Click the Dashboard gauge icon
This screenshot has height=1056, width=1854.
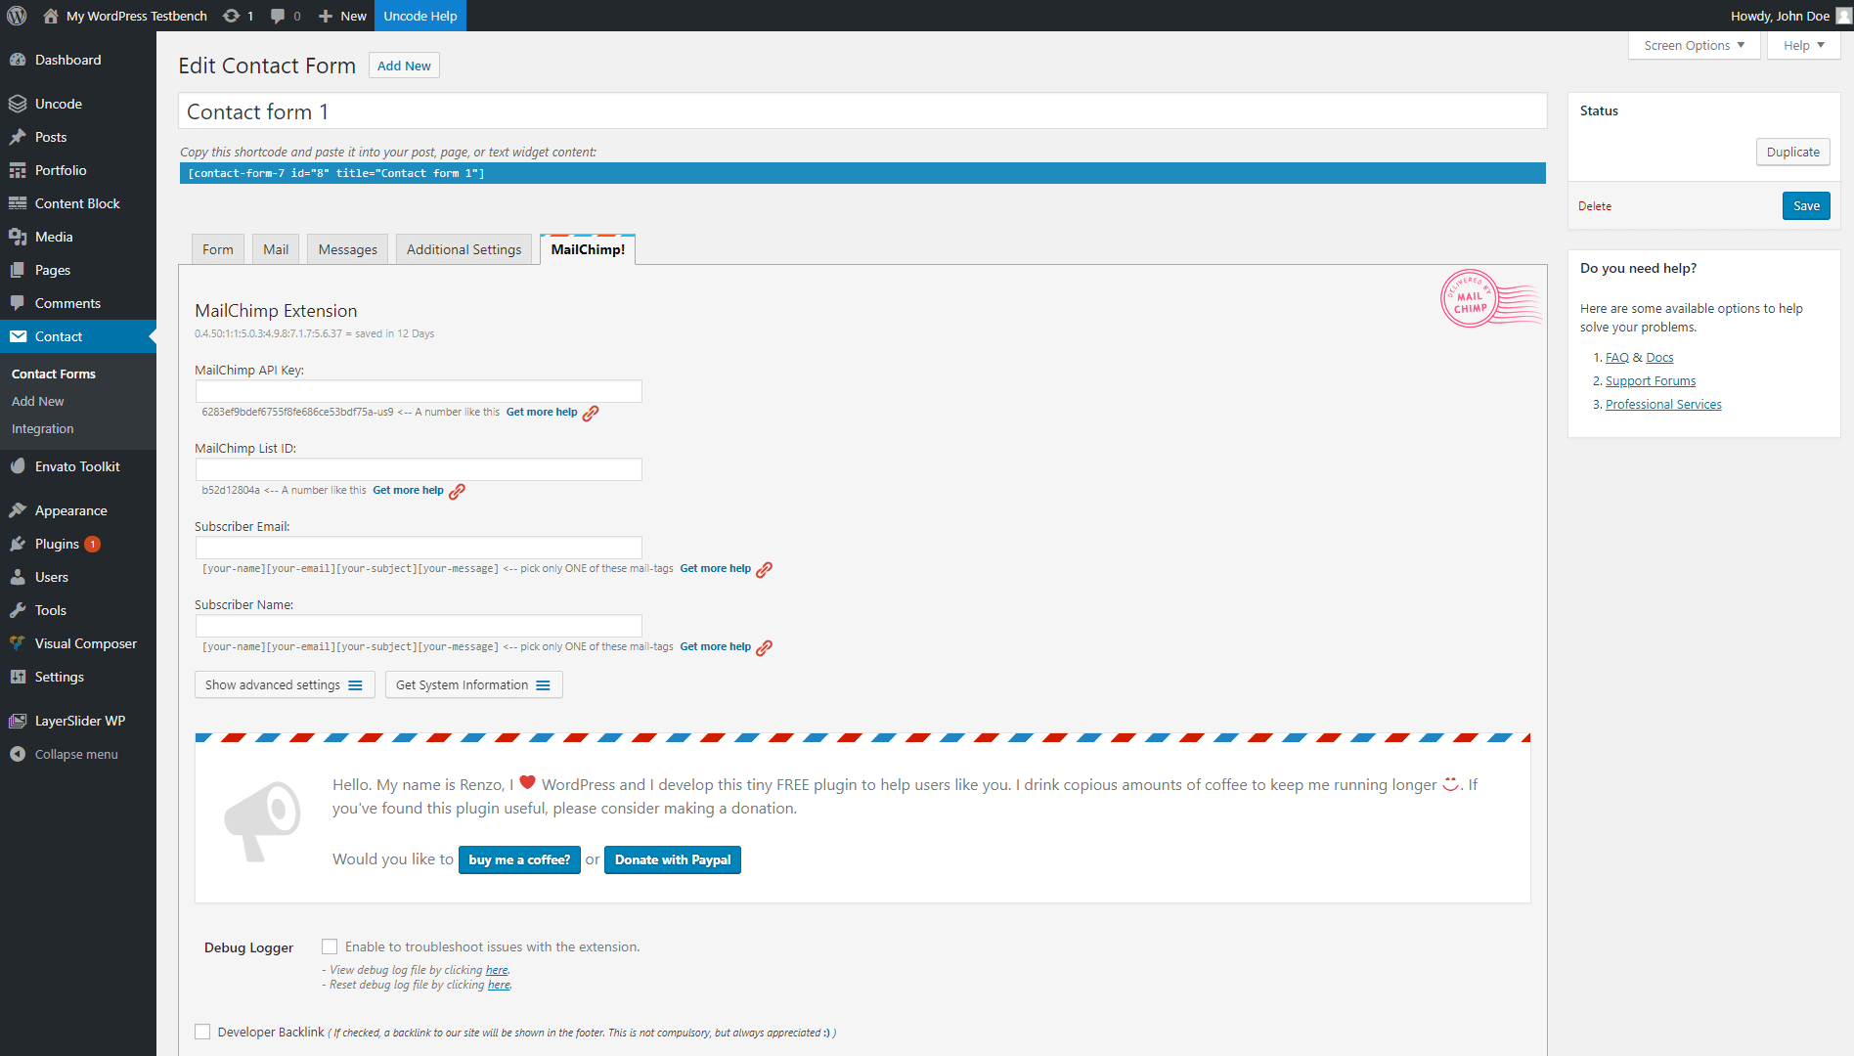[18, 60]
